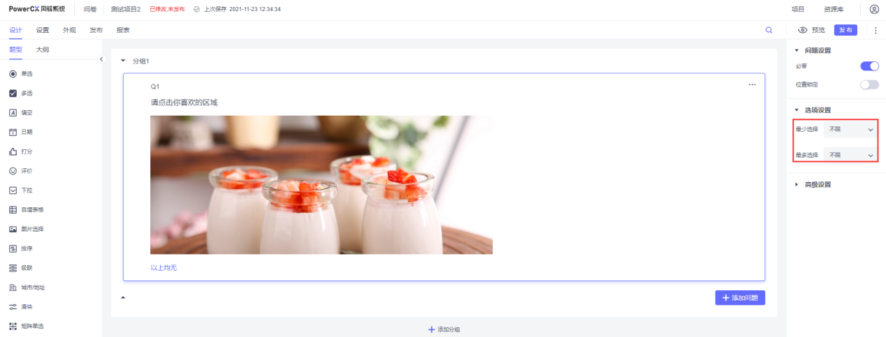886x337 pixels.
Task: Switch to the 外观 appearance tab
Action: (x=69, y=30)
